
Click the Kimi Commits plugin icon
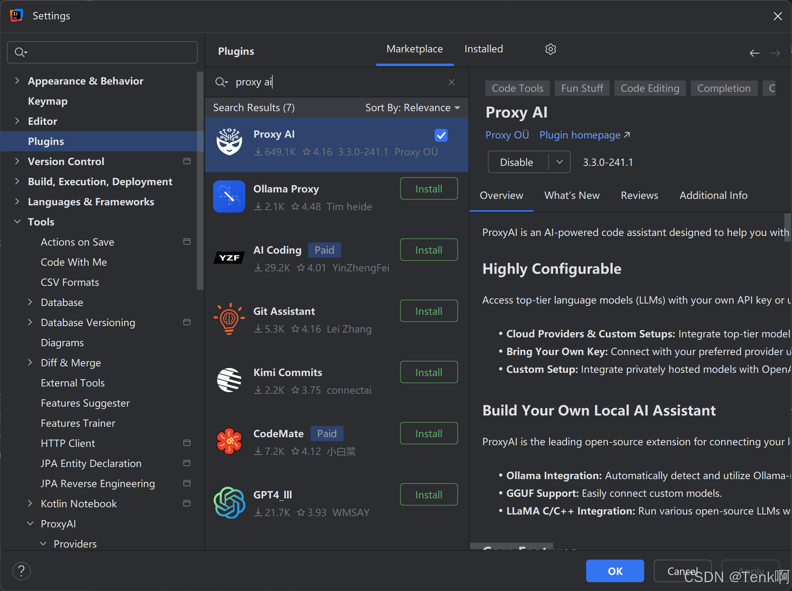(x=229, y=380)
